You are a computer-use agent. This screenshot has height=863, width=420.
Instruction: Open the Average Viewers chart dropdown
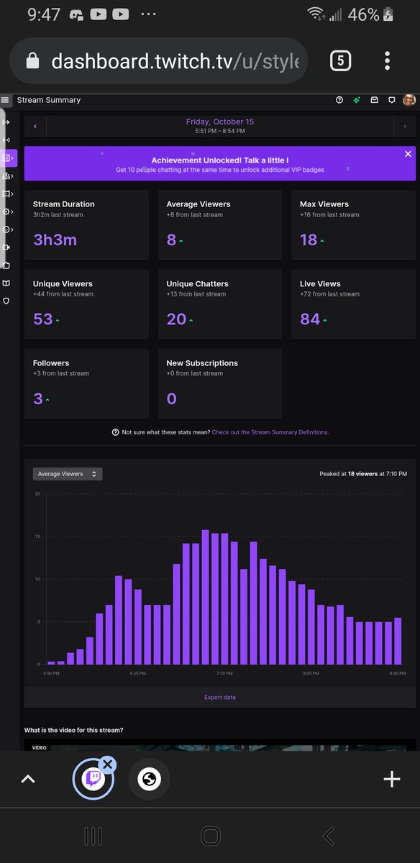pos(68,474)
